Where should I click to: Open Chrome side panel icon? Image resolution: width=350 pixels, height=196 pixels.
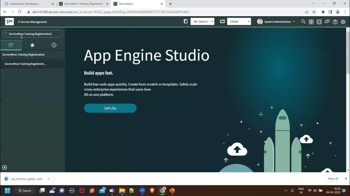pos(330,12)
